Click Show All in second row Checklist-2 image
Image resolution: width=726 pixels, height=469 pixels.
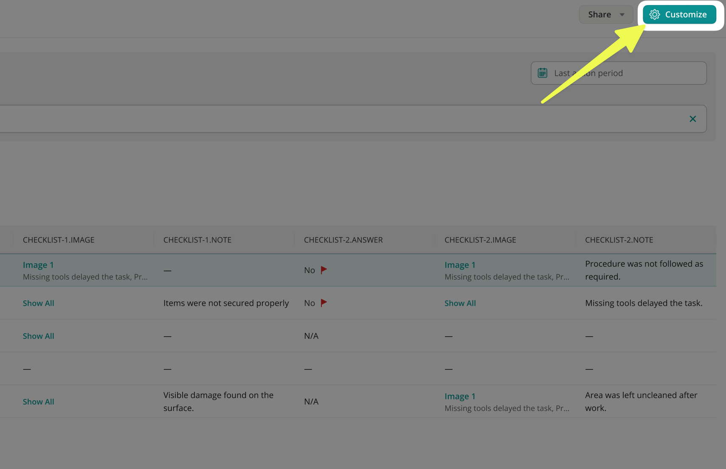[x=460, y=303]
